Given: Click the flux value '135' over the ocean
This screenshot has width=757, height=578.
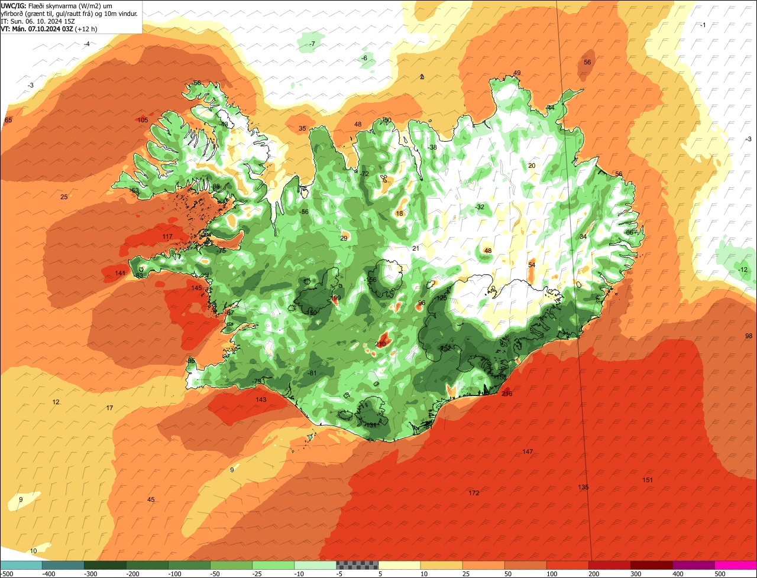Looking at the screenshot, I should point(583,487).
